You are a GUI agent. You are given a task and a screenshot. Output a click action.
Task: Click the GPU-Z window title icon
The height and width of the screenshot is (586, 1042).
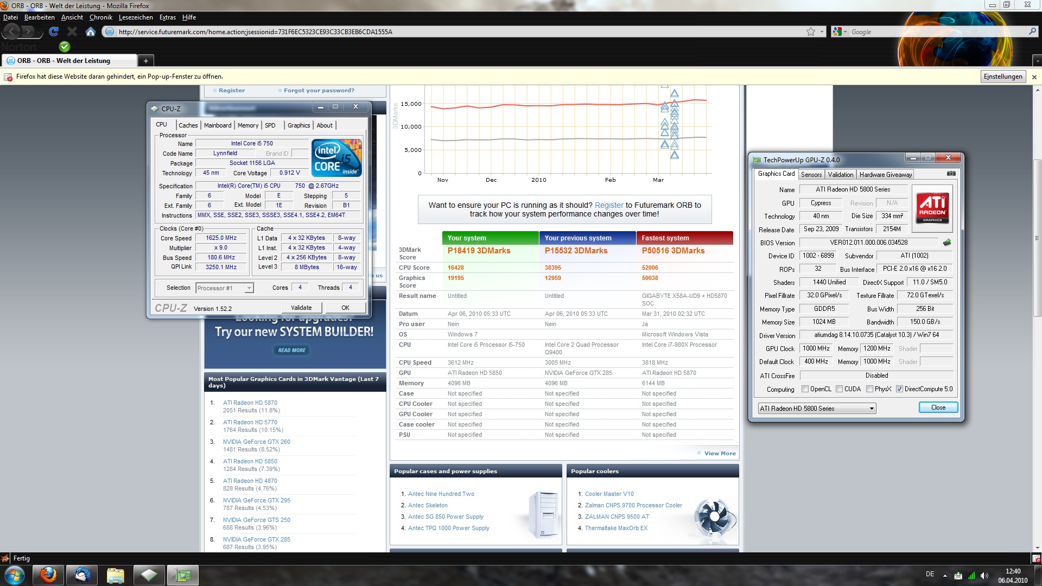[x=757, y=160]
